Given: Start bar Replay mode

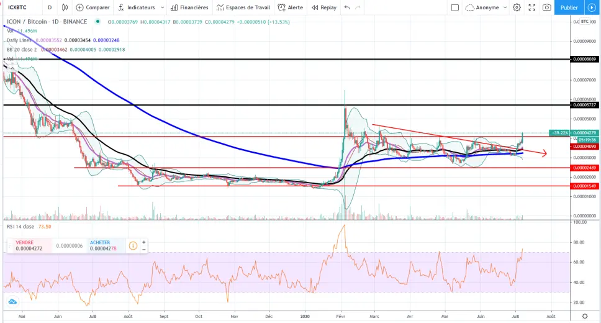Looking at the screenshot, I should tap(324, 7).
